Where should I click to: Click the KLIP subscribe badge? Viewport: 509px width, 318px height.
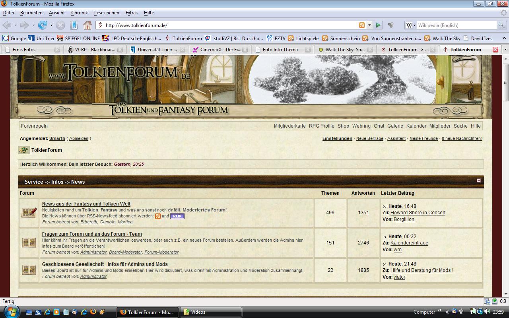[x=177, y=216]
